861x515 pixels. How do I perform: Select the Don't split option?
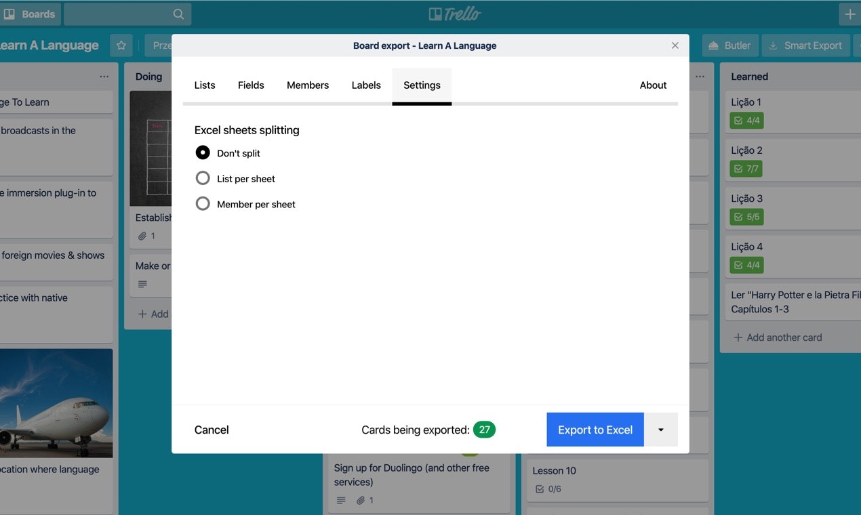click(202, 152)
